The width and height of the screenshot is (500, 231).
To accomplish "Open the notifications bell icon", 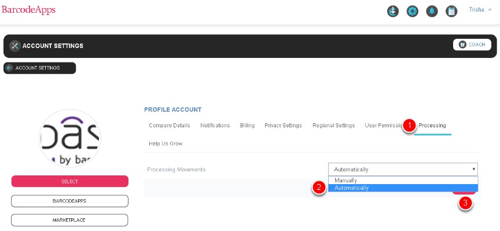I will click(432, 11).
